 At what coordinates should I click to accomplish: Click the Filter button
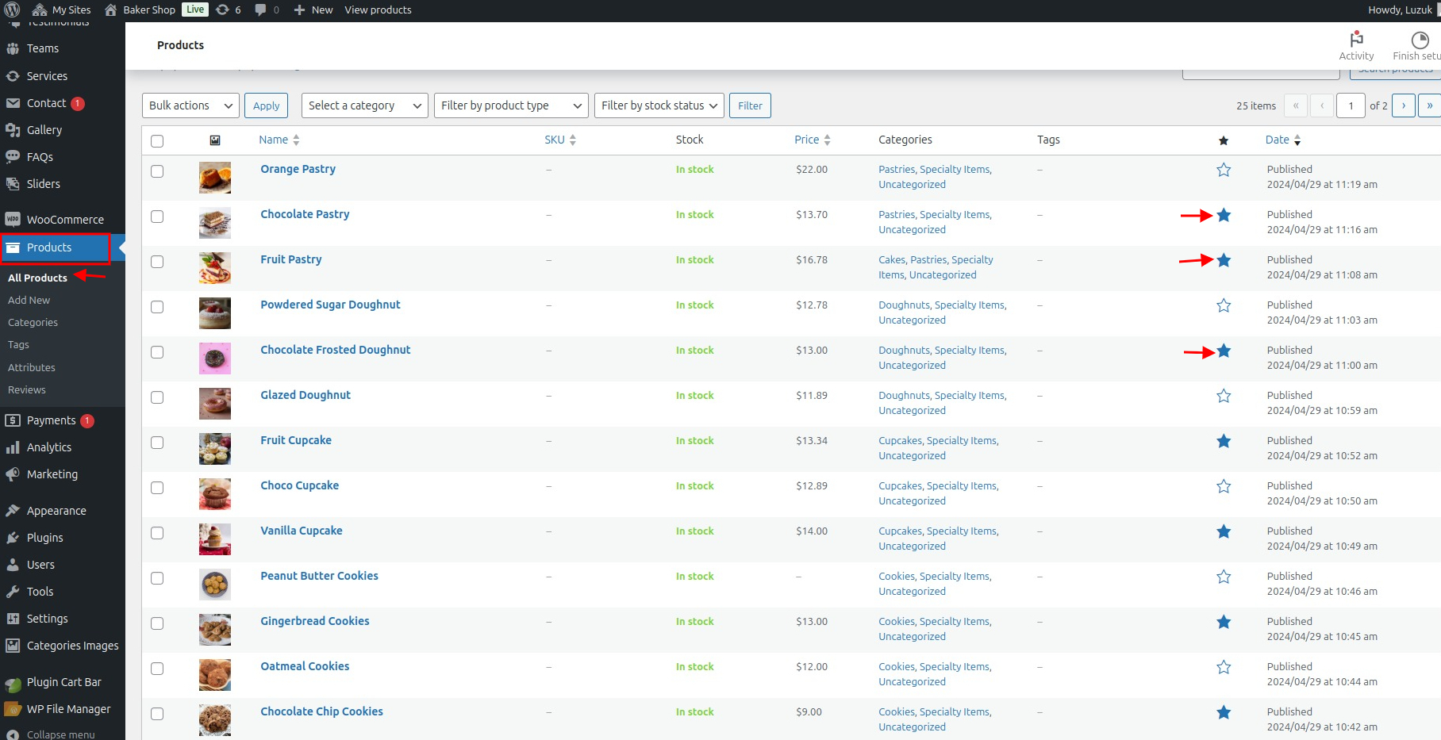750,105
